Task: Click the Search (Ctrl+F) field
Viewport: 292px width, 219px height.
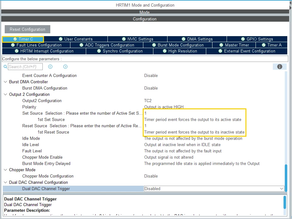Action: click(25, 67)
